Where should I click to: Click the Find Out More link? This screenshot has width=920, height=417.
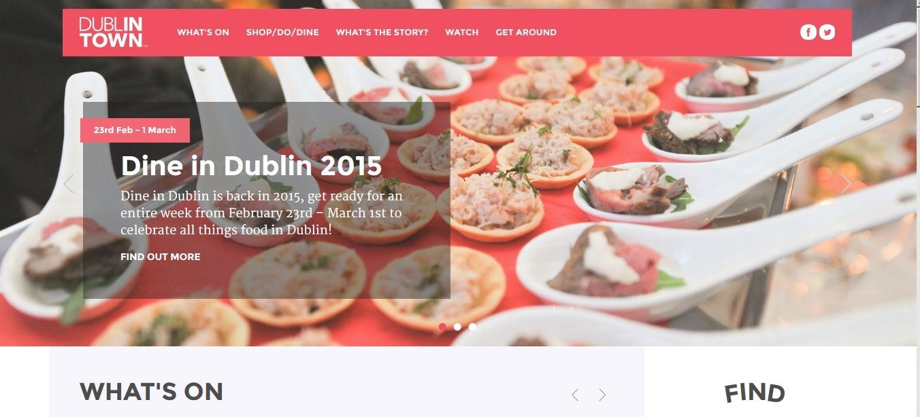coord(161,257)
